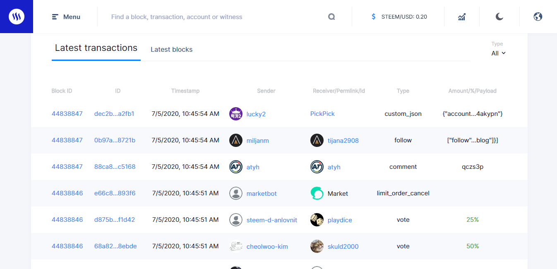
Task: Open playdice receiver account
Action: 340,220
